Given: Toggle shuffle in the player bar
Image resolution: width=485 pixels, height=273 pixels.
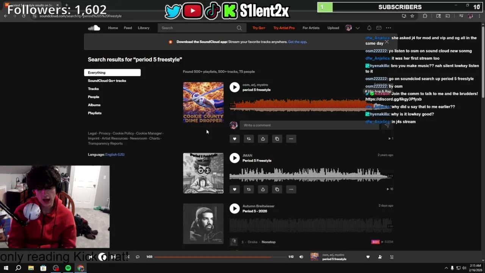Looking at the screenshot, I should pos(127,257).
